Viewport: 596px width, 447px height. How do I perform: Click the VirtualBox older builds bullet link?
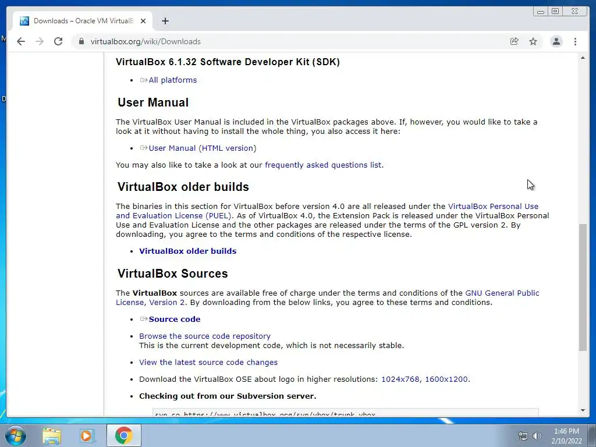[x=188, y=251]
